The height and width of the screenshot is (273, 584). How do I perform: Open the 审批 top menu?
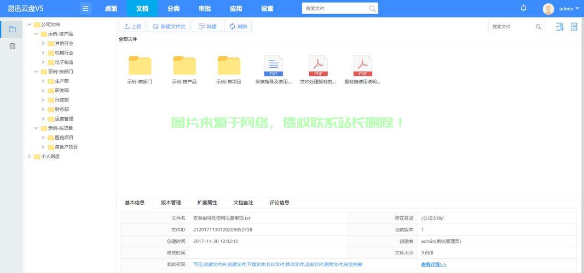coord(205,9)
